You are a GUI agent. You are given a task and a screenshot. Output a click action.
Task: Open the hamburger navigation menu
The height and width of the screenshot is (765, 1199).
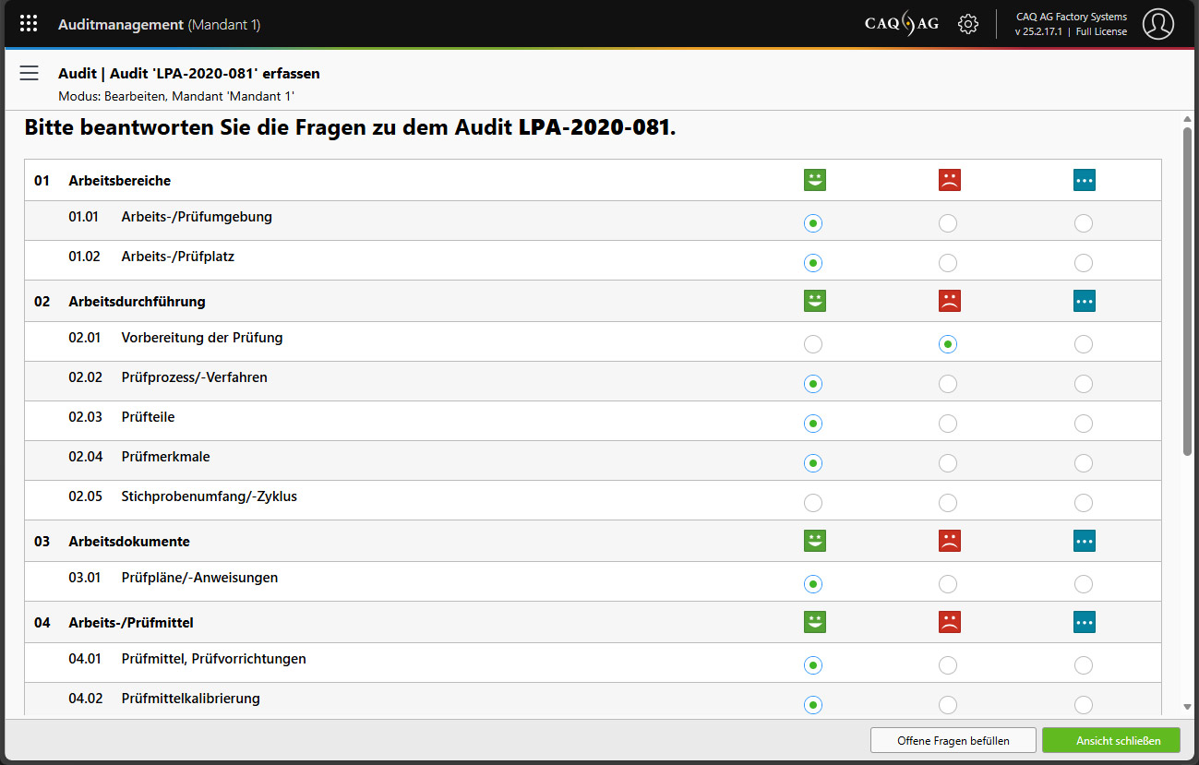tap(29, 74)
